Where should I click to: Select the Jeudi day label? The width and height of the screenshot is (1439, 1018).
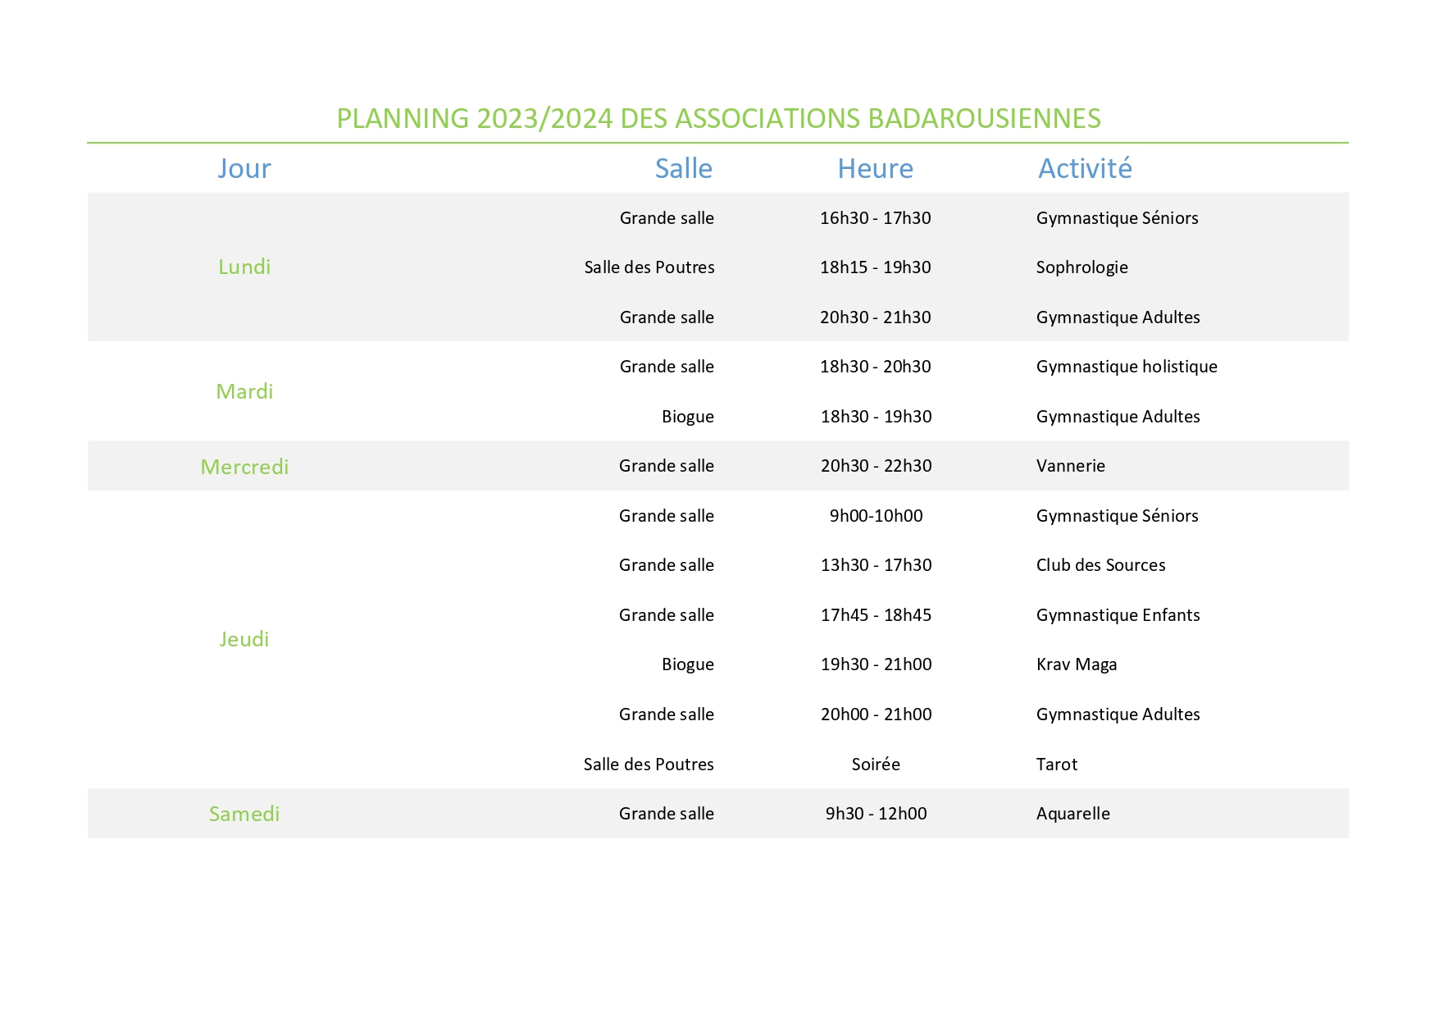coord(244,639)
